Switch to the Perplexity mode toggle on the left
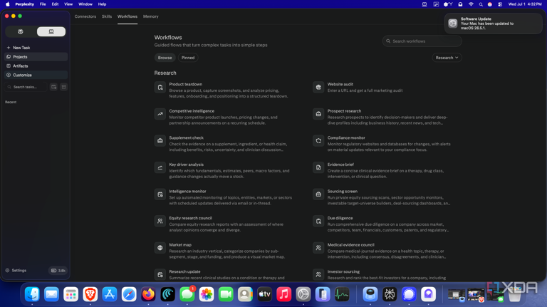Viewport: 547px width, 307px height. 21,32
